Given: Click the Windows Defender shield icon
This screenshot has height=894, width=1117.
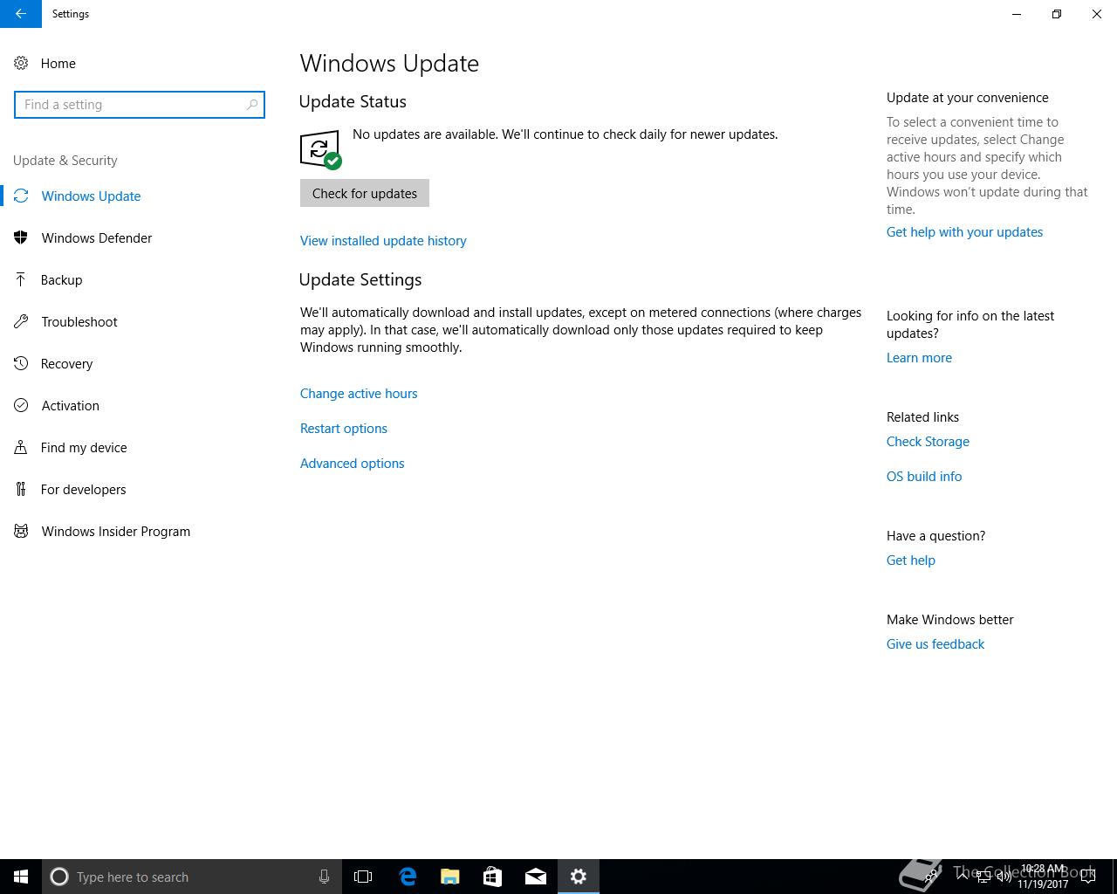Looking at the screenshot, I should (21, 237).
